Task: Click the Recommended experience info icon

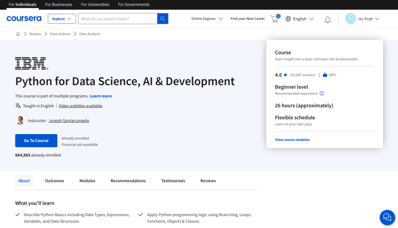Action: coord(322,93)
